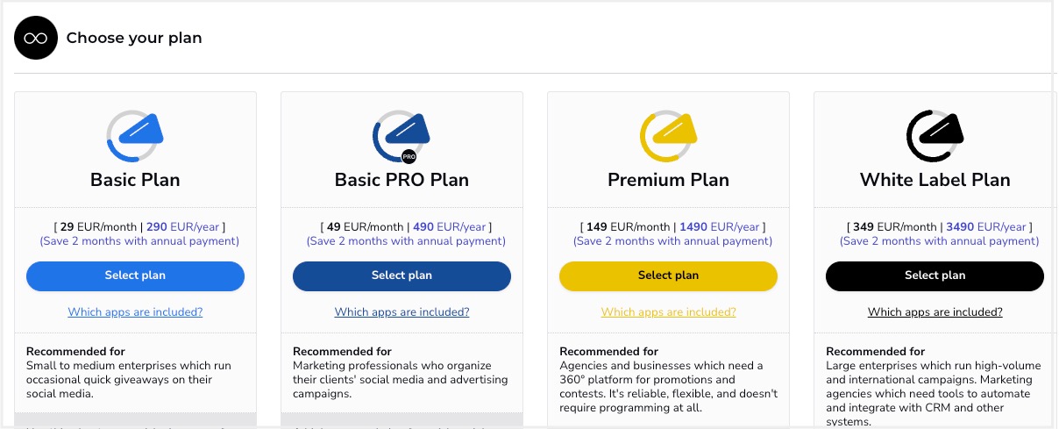1059x429 pixels.
Task: Click the Choose your plan heading
Action: [x=134, y=38]
